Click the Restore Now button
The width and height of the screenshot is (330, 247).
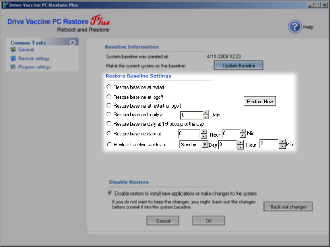pyautogui.click(x=260, y=101)
